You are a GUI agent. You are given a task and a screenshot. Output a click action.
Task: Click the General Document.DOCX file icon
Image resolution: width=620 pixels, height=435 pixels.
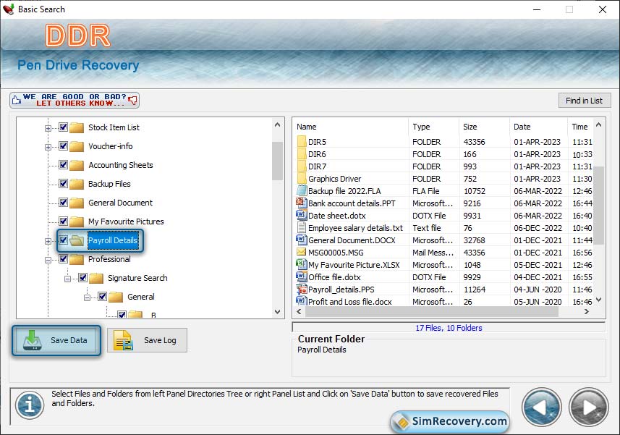point(302,240)
